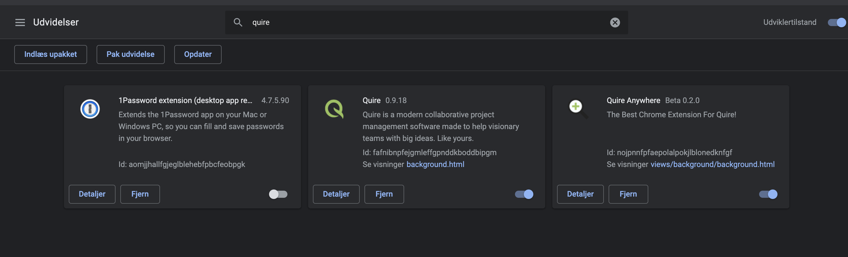Click the Udviklertilstand label

tap(790, 23)
